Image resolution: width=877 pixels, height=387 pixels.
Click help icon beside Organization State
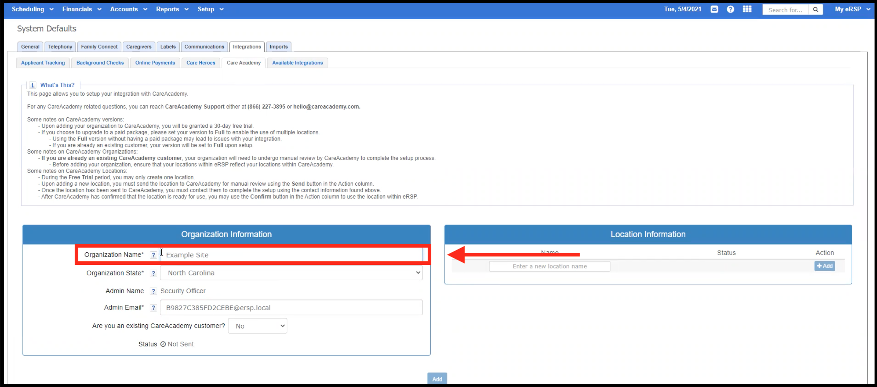tap(153, 273)
